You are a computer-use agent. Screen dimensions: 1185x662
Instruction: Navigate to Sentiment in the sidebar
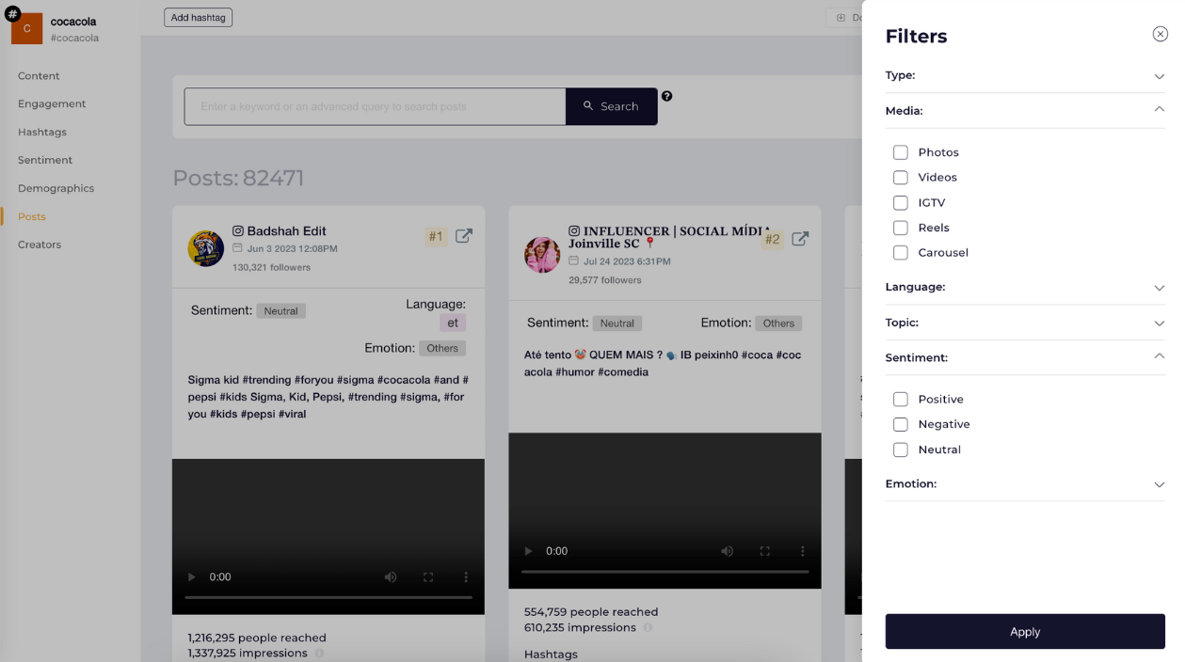pos(45,160)
